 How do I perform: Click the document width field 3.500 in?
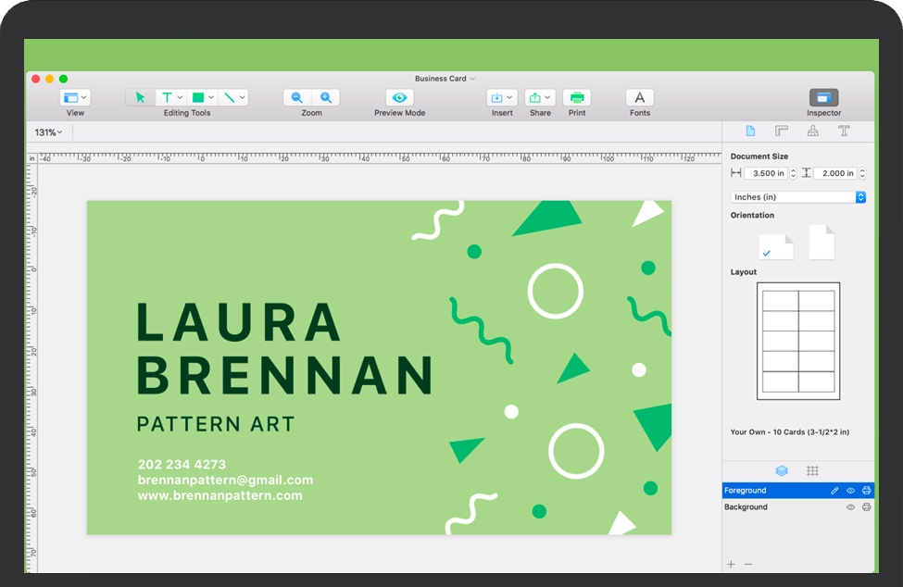766,173
